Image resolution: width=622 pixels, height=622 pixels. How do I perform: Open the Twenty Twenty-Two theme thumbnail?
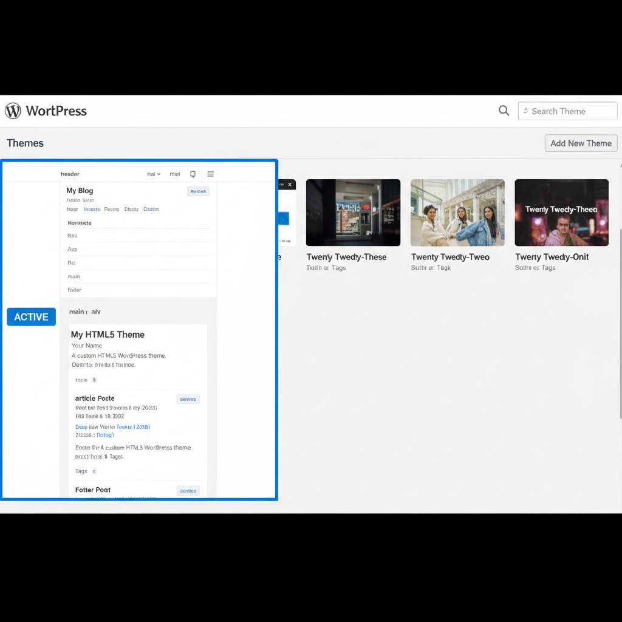pos(457,212)
